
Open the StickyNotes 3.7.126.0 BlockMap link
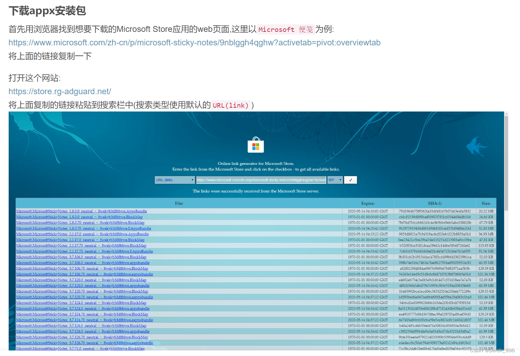81,326
